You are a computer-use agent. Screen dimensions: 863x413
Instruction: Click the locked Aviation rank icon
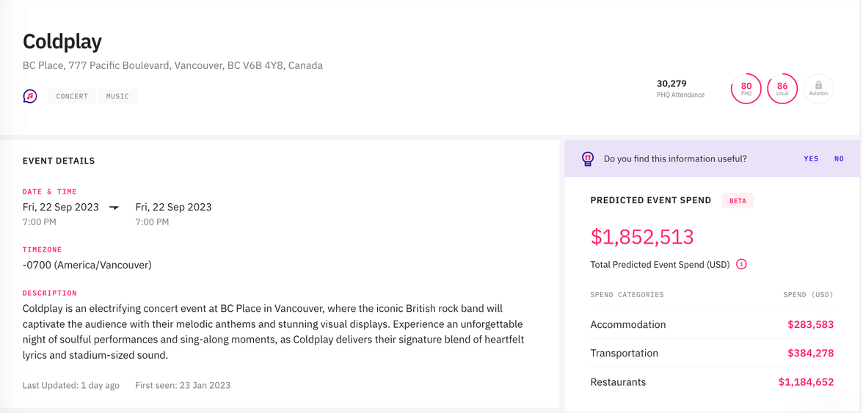(x=818, y=89)
